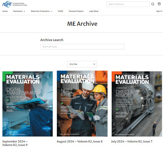Click the ME Archive heading
This screenshot has height=148, width=163.
pos(82,24)
